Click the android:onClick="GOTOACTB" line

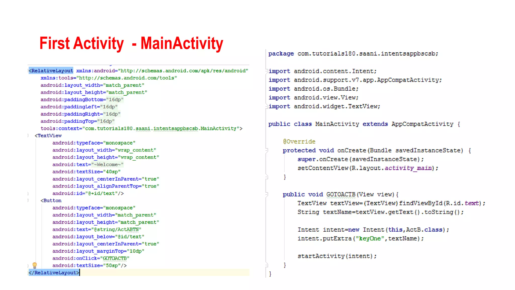[x=91, y=258]
